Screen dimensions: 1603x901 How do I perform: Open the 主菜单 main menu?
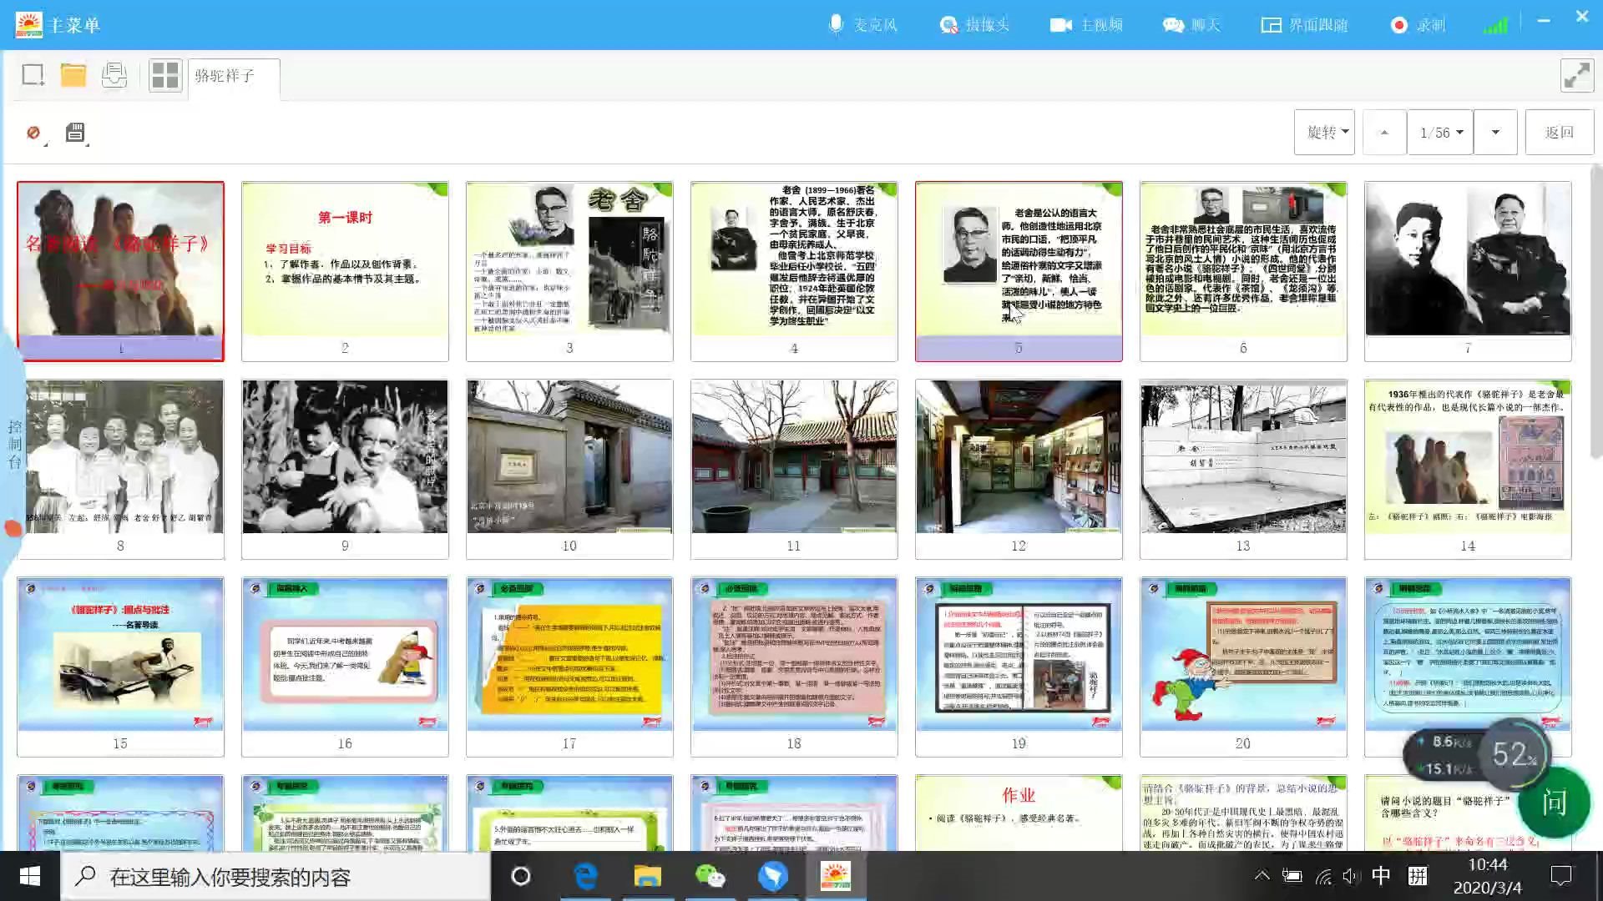click(x=58, y=25)
